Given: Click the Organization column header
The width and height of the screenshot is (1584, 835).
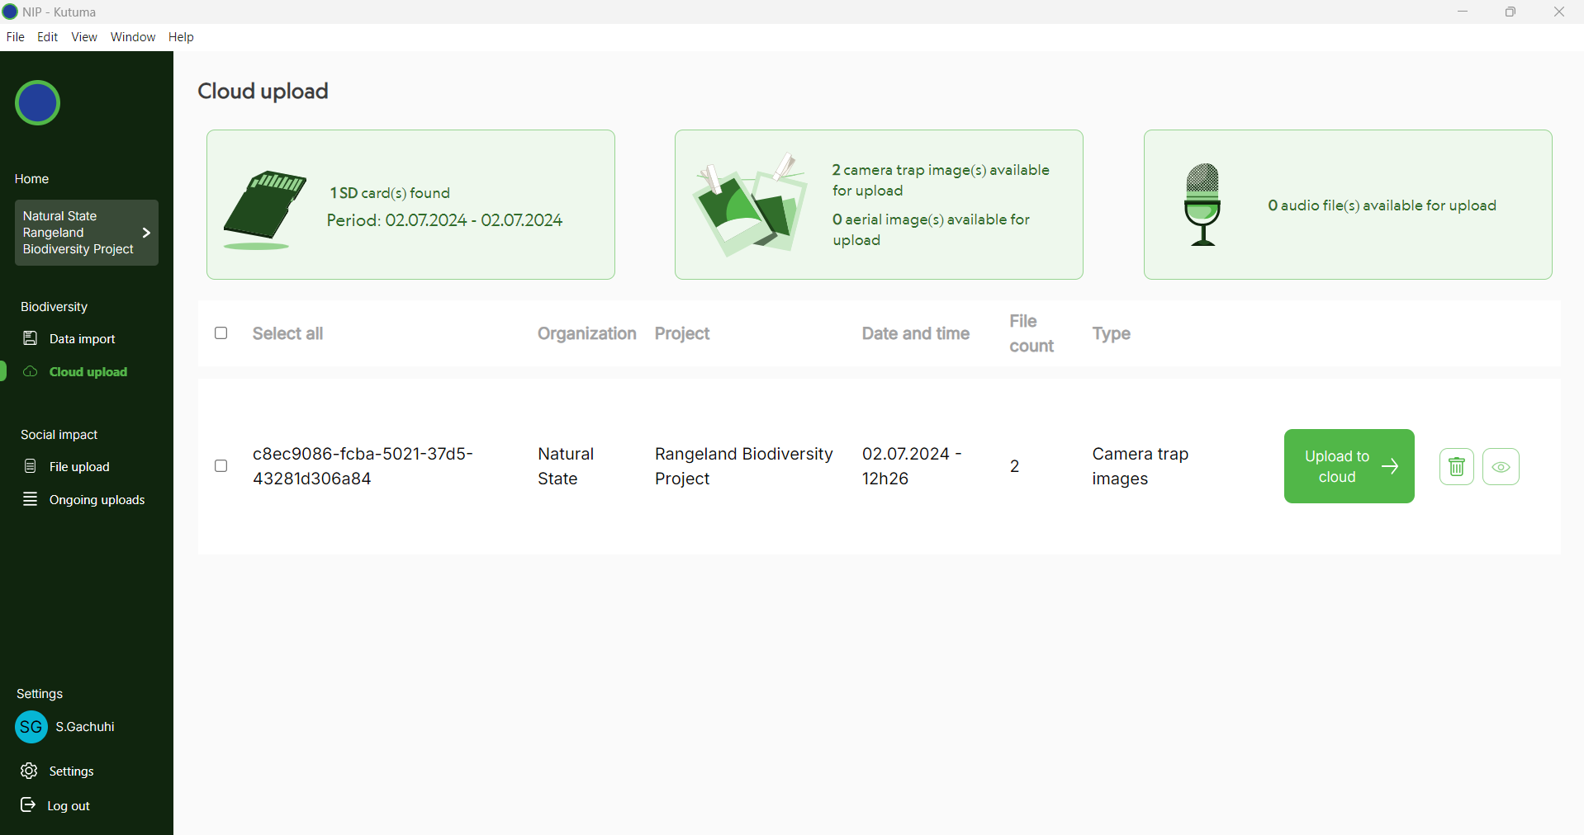Looking at the screenshot, I should tap(586, 333).
